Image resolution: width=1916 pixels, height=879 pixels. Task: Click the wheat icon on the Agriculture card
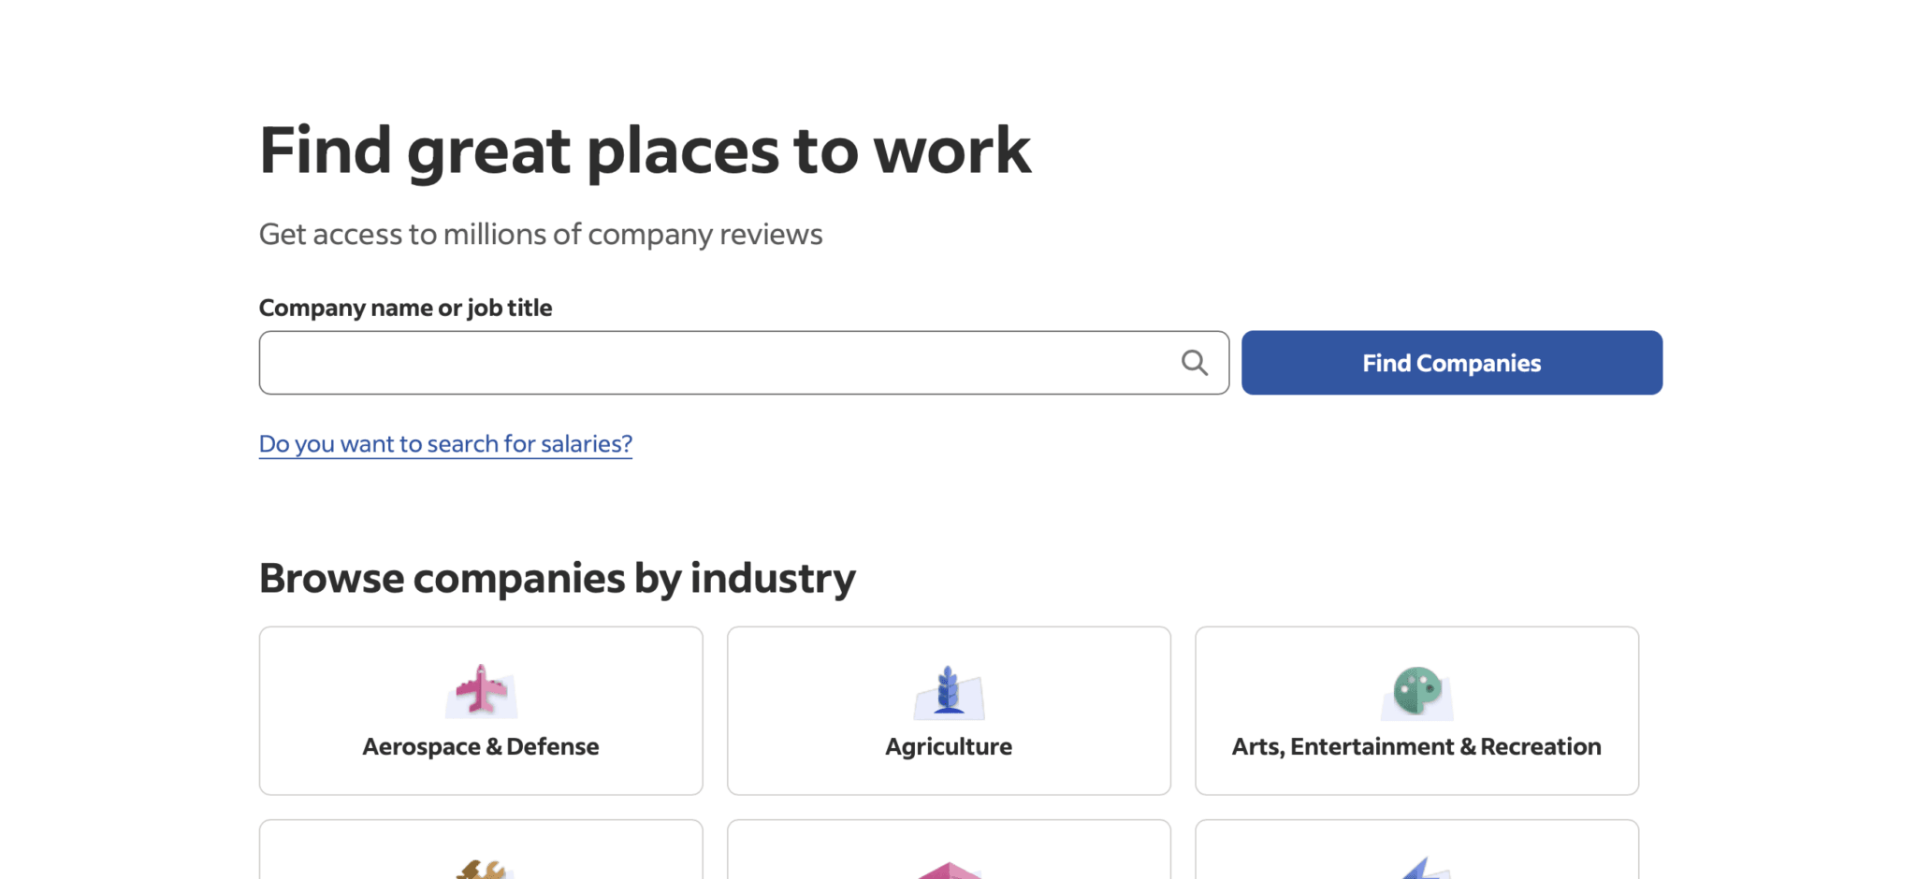point(948,689)
